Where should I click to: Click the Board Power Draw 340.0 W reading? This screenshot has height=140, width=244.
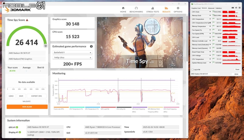coord(218,52)
